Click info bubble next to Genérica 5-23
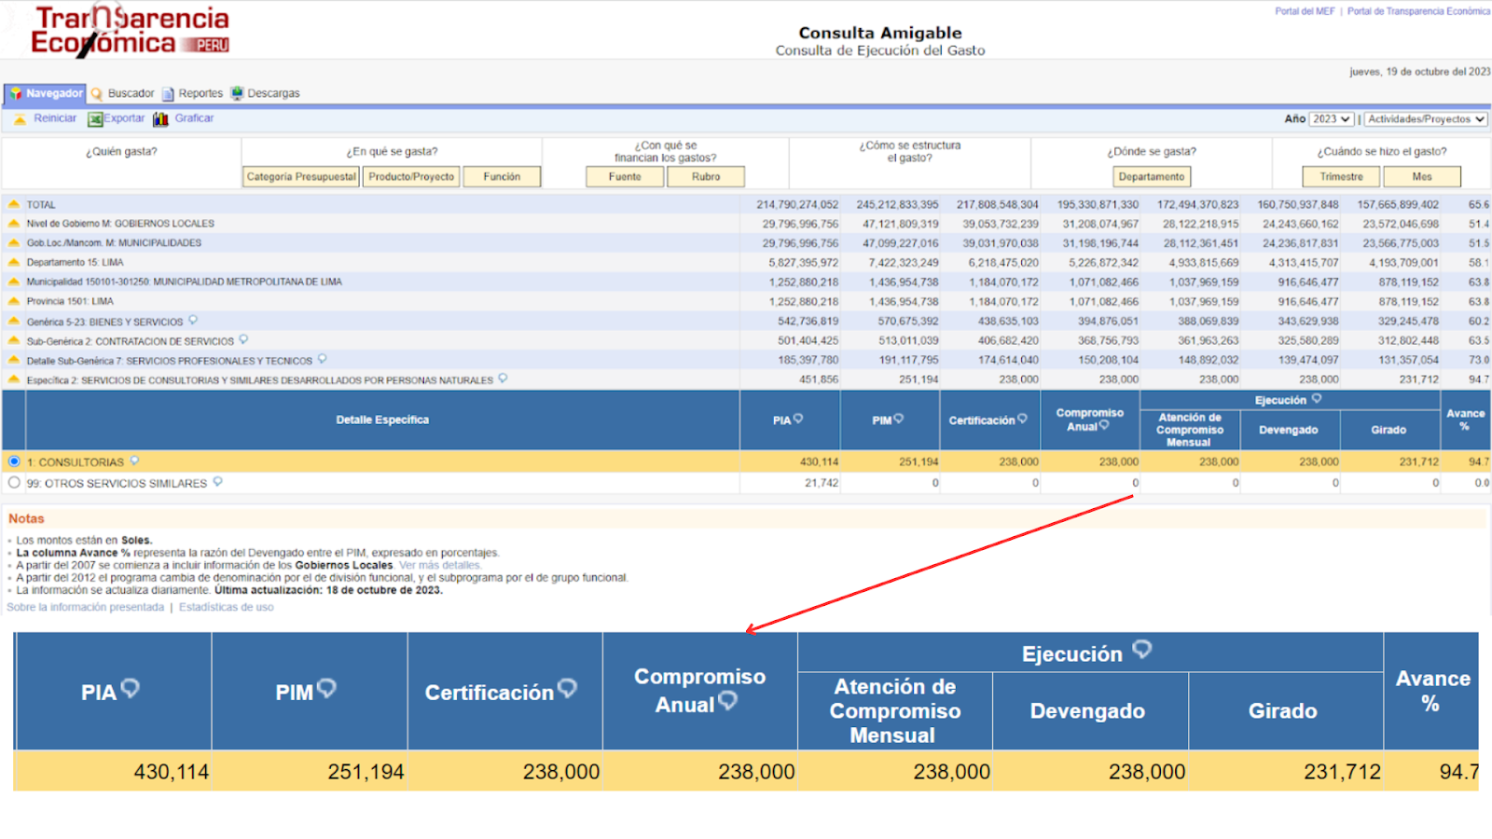The width and height of the screenshot is (1492, 839). point(193,321)
